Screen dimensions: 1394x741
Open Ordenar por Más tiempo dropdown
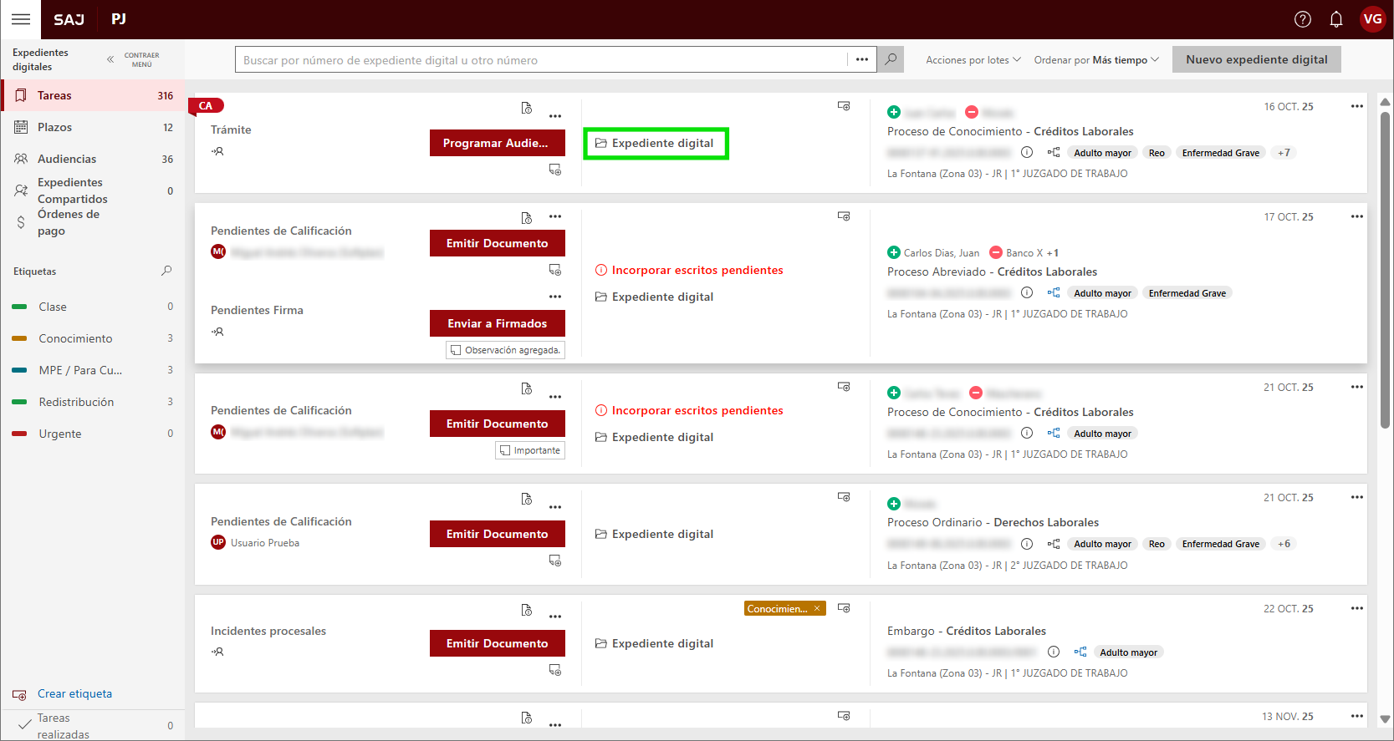(1095, 60)
